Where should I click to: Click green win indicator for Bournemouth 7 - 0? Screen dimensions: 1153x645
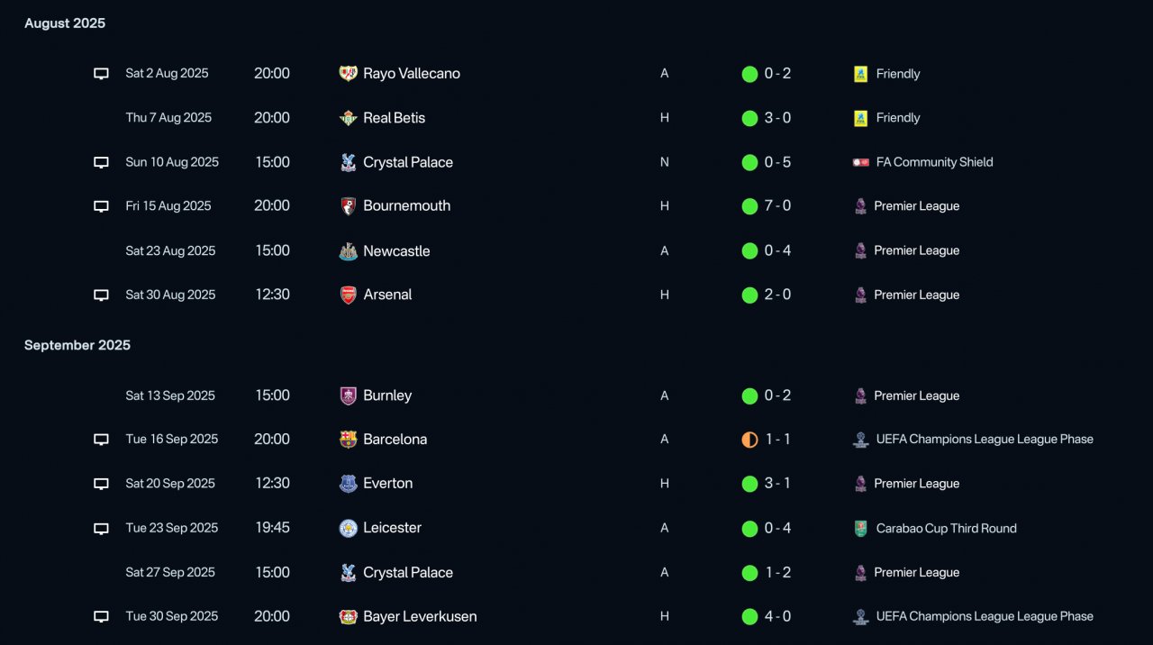(x=749, y=206)
